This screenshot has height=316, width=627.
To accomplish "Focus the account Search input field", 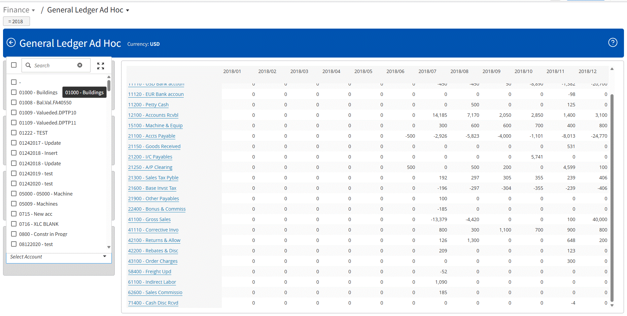I will coord(54,65).
